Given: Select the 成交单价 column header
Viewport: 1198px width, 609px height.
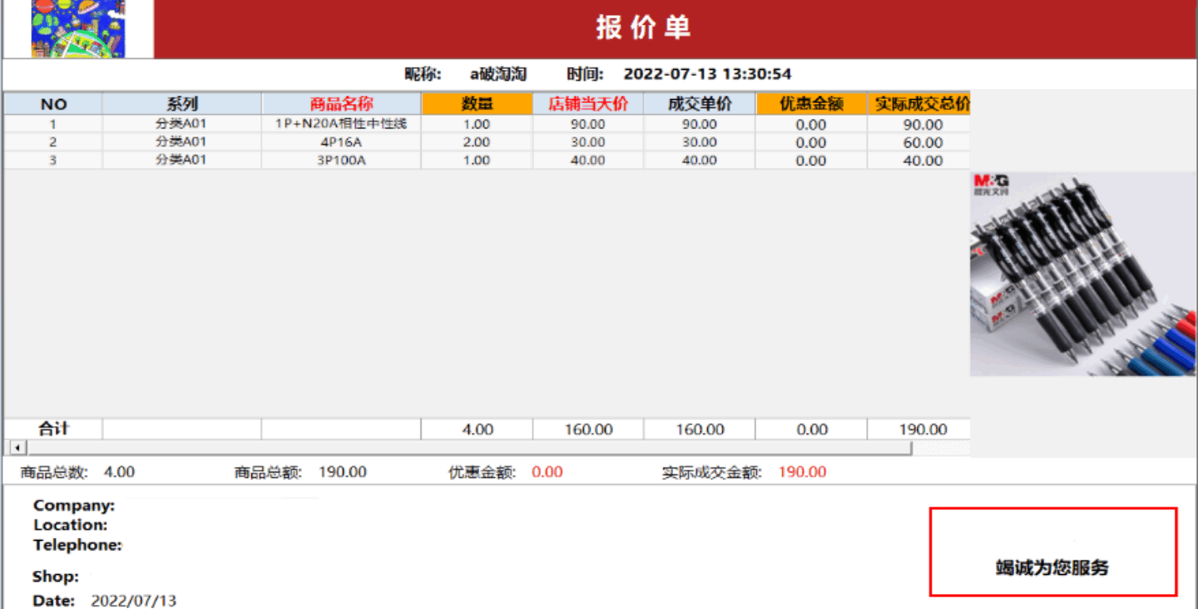Looking at the screenshot, I should [699, 104].
